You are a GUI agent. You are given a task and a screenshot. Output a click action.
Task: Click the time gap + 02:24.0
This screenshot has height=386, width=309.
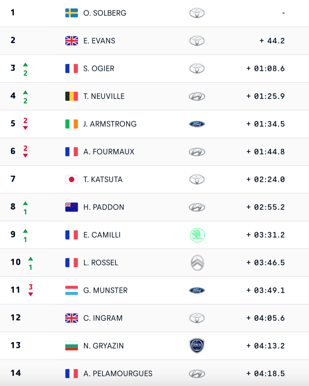click(265, 179)
